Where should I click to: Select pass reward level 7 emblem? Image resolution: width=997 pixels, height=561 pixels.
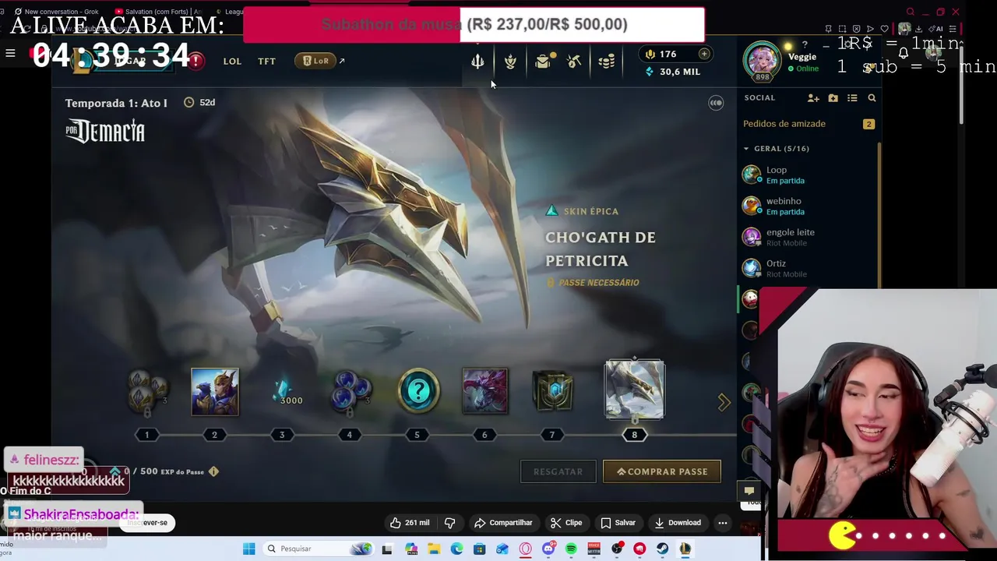[553, 391]
